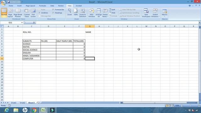201x113 pixels.
Task: Open the Page Layout ribbon tab
Action: [x=30, y=6]
